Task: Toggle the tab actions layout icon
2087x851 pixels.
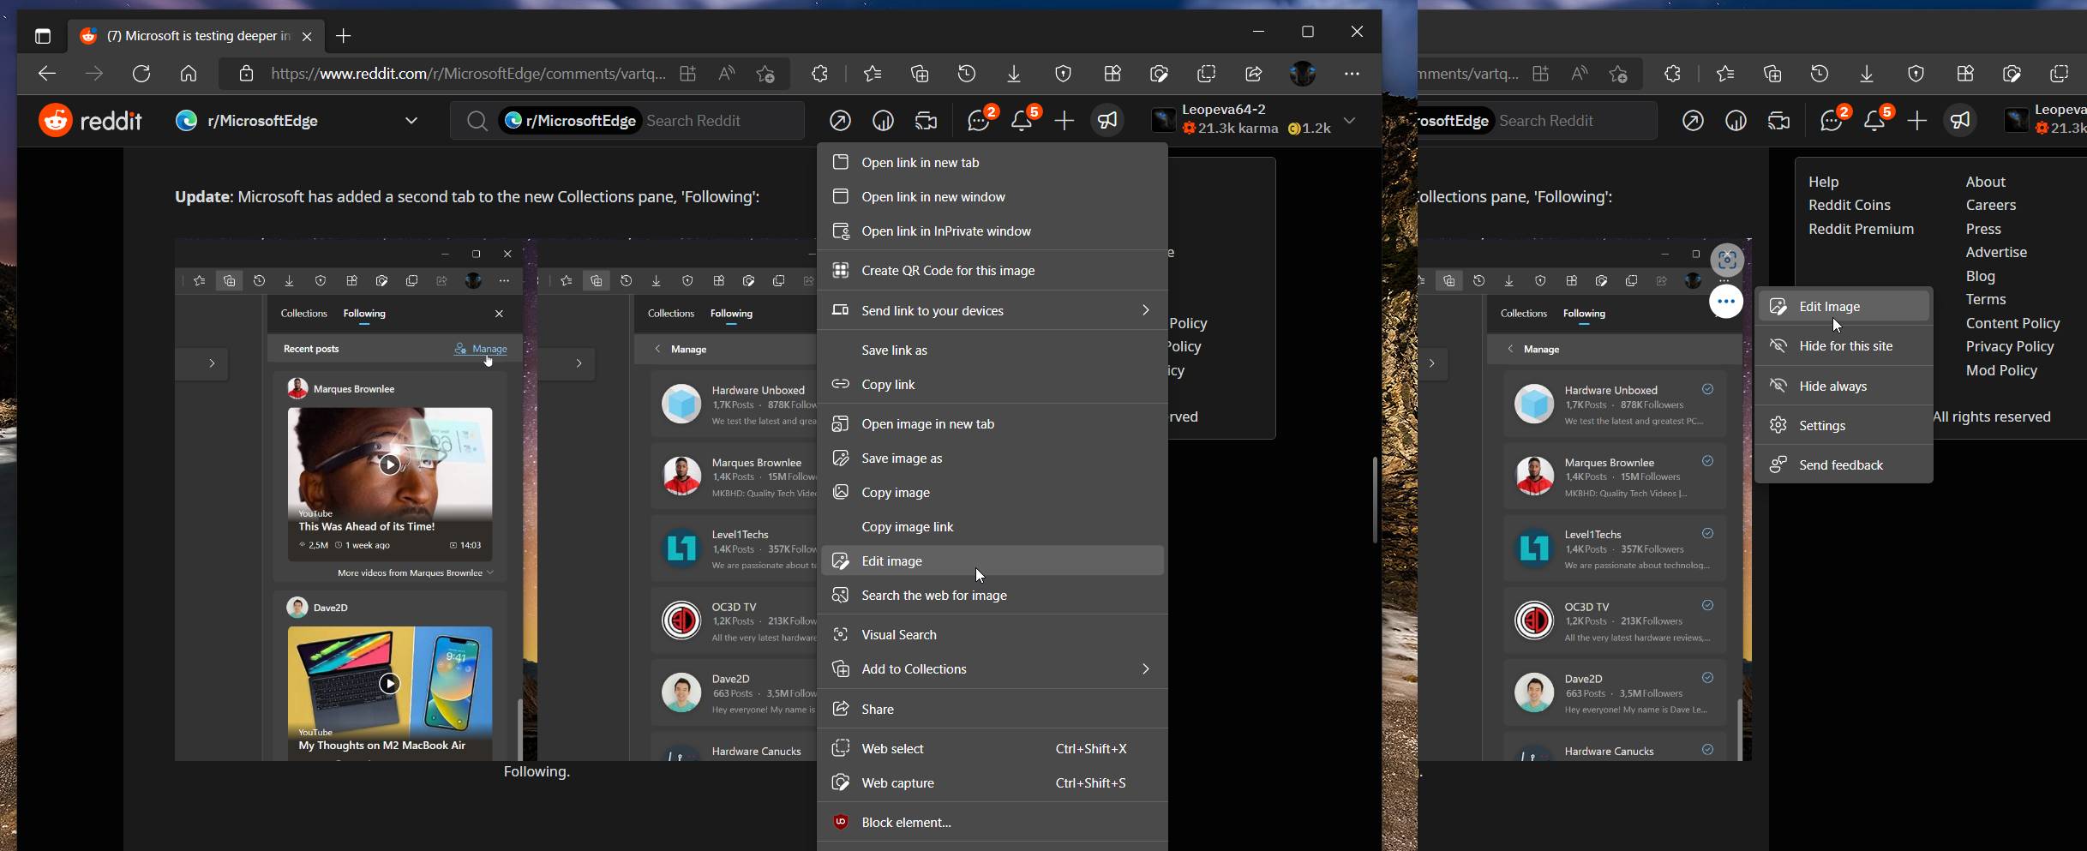Action: (43, 36)
